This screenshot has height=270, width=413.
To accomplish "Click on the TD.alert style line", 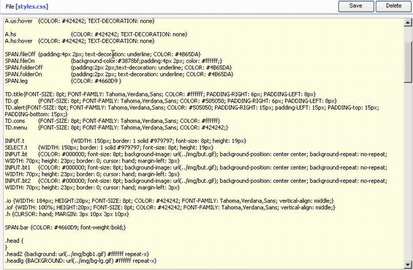I will pyautogui.click(x=192, y=110).
